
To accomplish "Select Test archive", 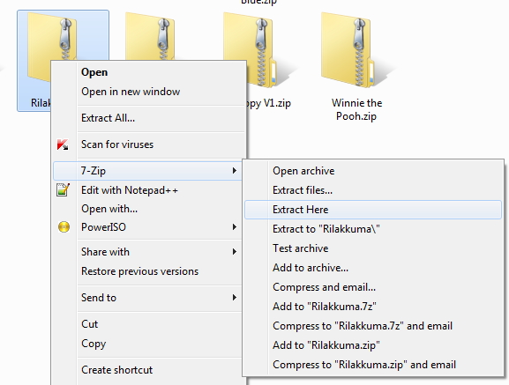I will (373, 248).
